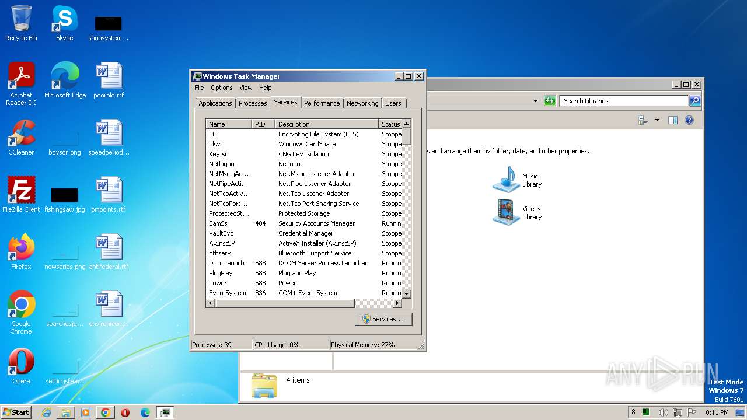Open view options dropdown arrow

657,120
